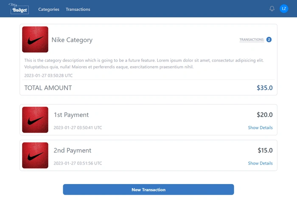This screenshot has width=297, height=212.
Task: Click the Nike Category title
Action: click(72, 40)
